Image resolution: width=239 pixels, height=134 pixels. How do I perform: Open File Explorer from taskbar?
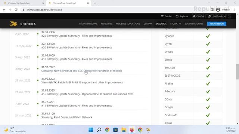[x=124, y=130]
